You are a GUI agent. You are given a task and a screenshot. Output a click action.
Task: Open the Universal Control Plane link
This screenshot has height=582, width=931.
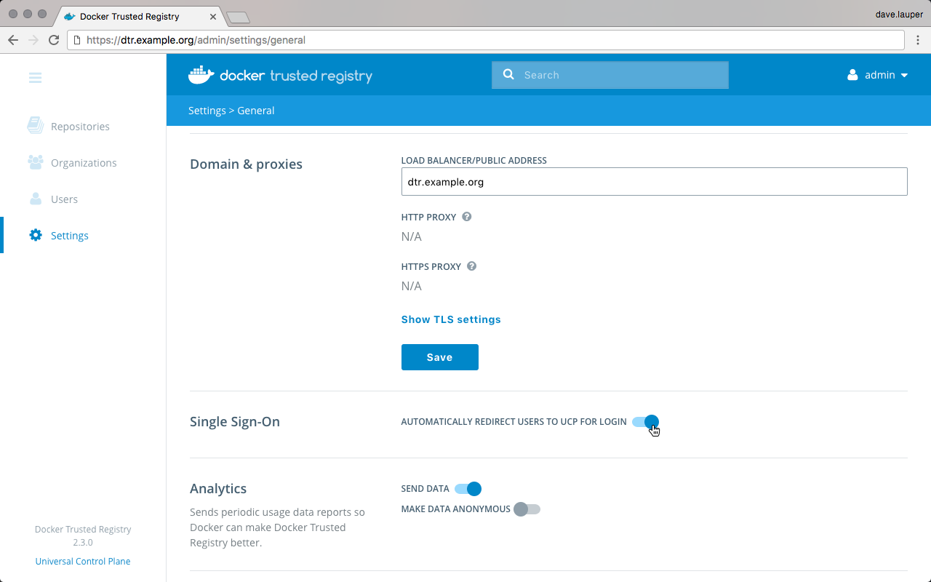[83, 561]
